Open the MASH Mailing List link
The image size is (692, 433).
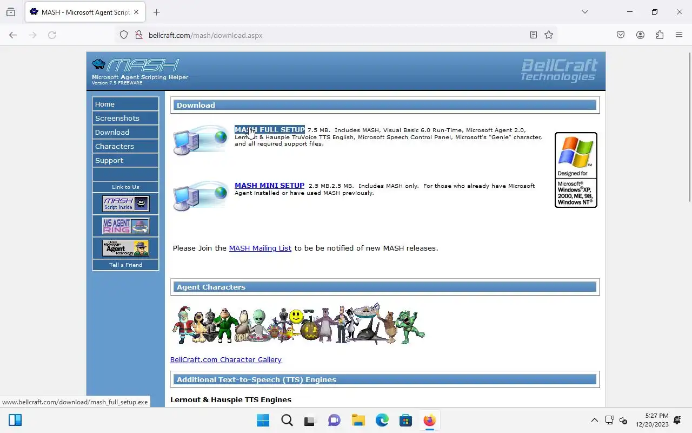tap(260, 248)
